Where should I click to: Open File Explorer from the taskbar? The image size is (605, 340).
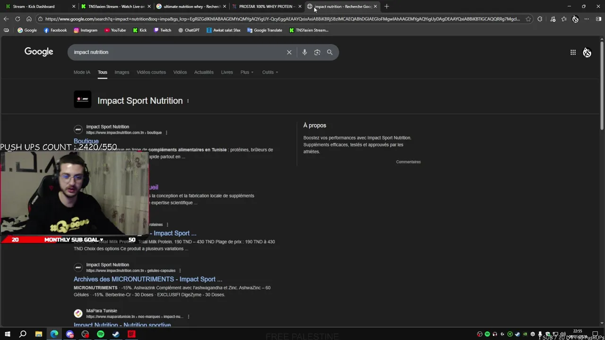point(39,334)
